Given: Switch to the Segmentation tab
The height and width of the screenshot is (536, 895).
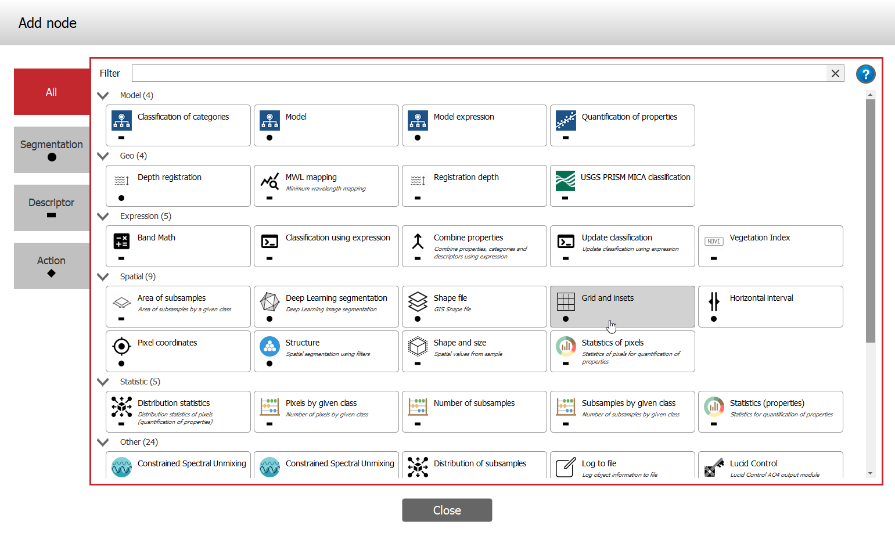Looking at the screenshot, I should [52, 149].
